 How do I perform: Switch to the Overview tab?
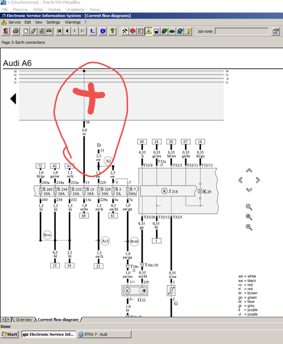pos(24,320)
